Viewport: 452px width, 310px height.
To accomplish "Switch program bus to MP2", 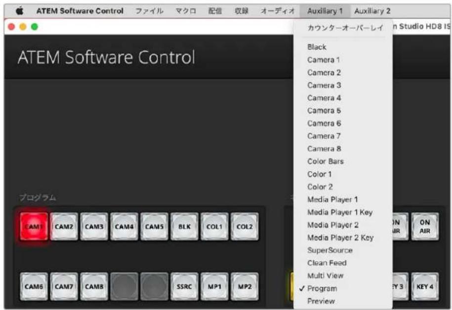I will (245, 286).
